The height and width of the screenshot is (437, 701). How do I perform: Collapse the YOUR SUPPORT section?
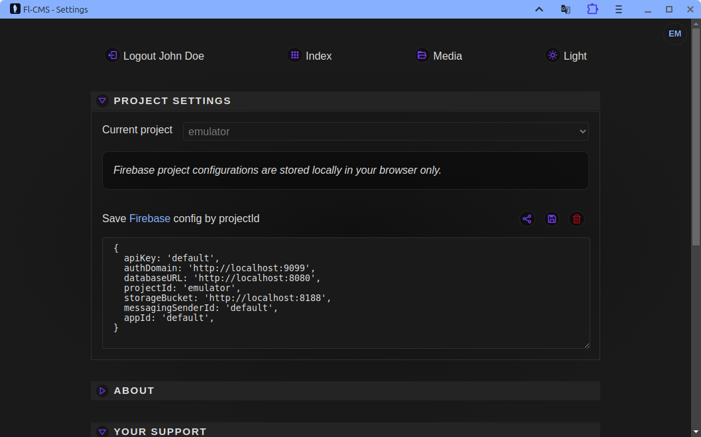(102, 432)
